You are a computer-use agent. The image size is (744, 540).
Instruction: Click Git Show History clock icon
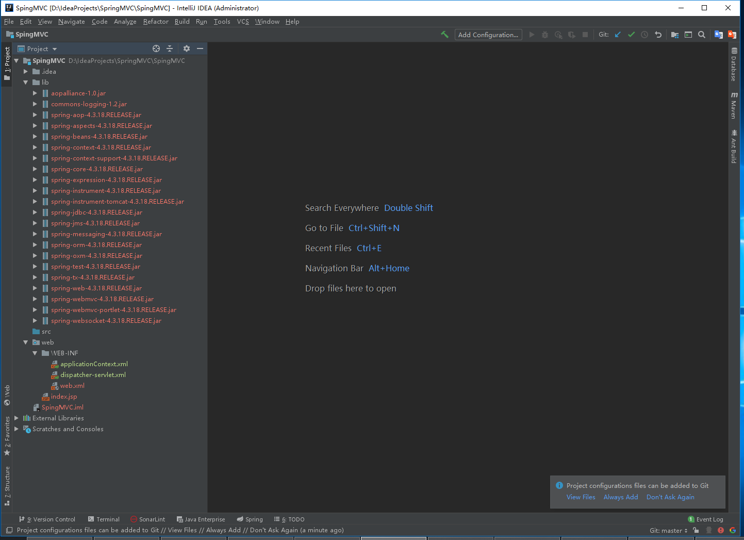click(x=644, y=35)
